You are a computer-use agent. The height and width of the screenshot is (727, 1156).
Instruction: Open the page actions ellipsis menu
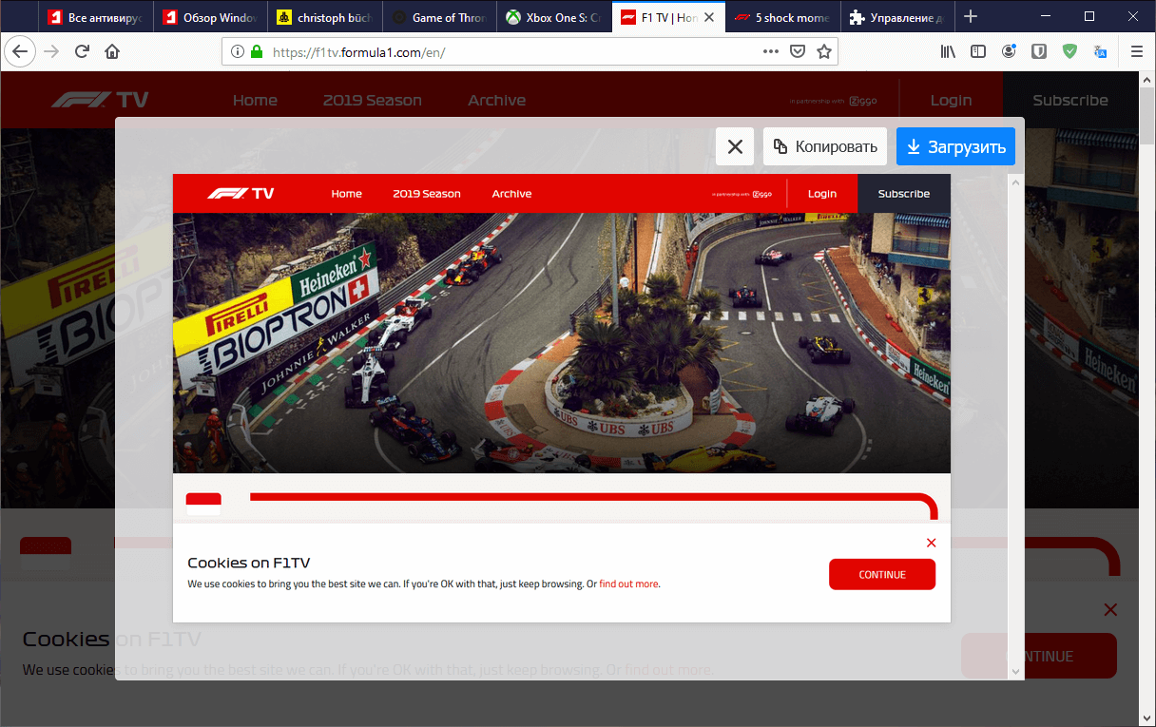coord(770,51)
